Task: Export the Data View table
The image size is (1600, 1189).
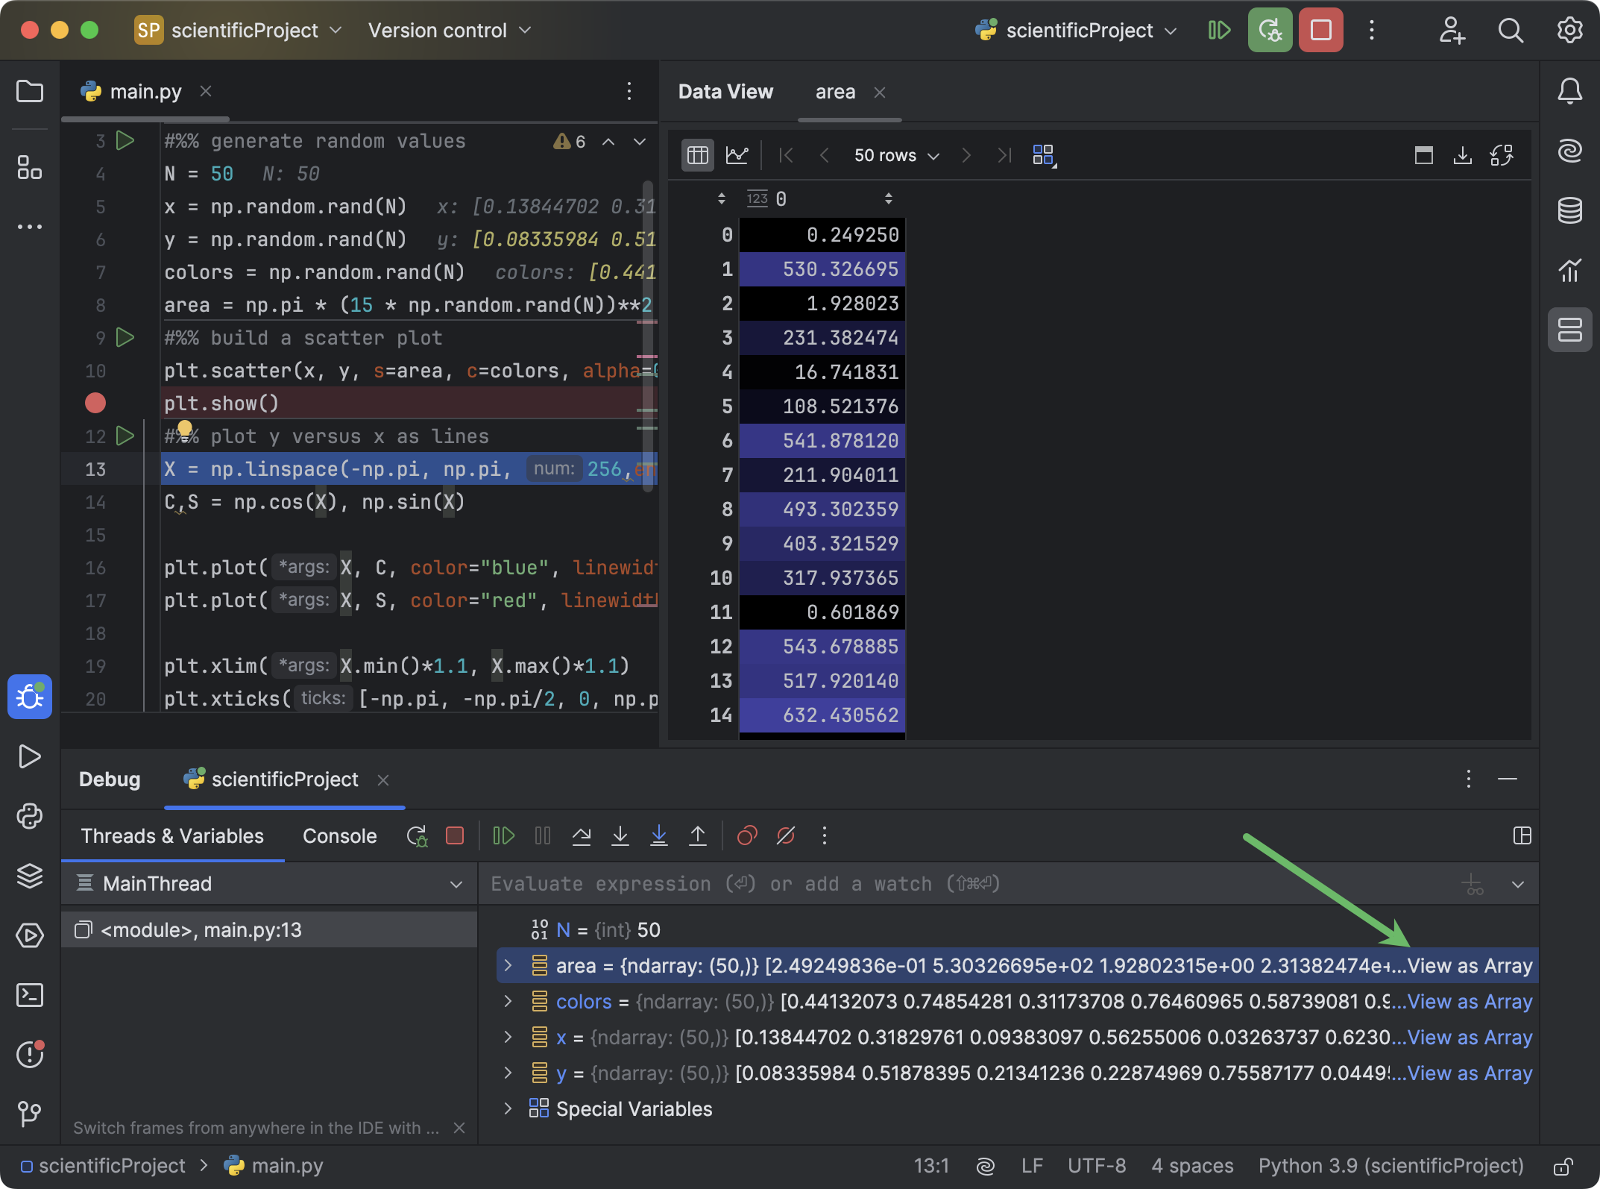Action: tap(1462, 155)
